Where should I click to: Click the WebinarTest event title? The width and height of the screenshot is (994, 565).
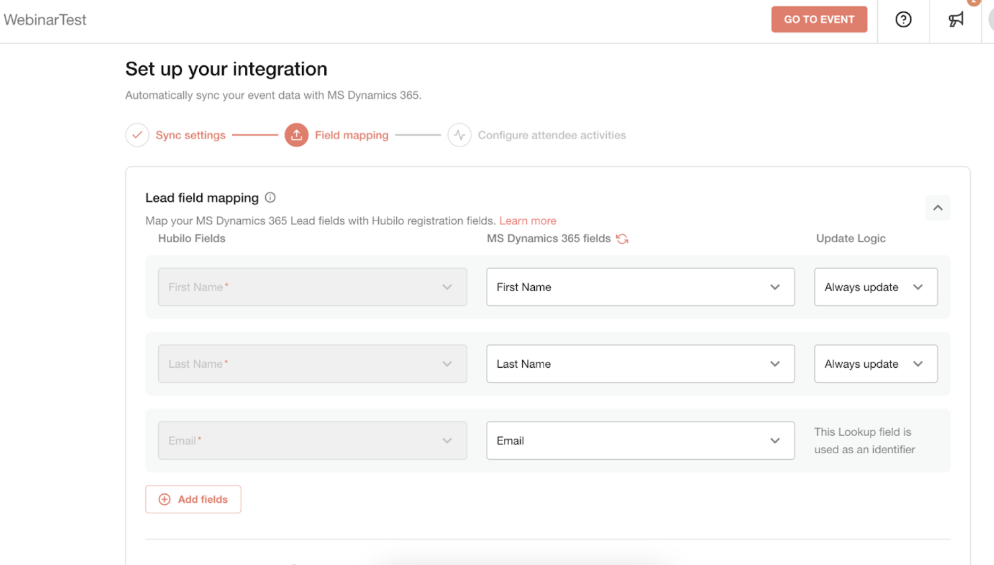coord(45,20)
